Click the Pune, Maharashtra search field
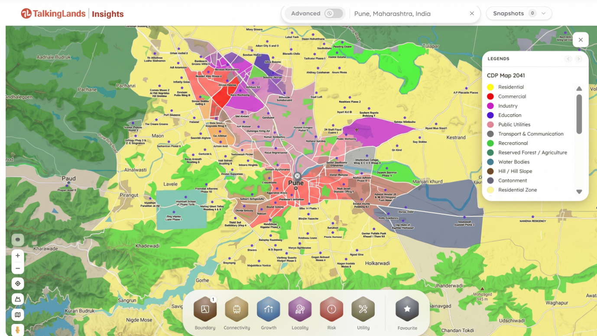 [x=409, y=13]
